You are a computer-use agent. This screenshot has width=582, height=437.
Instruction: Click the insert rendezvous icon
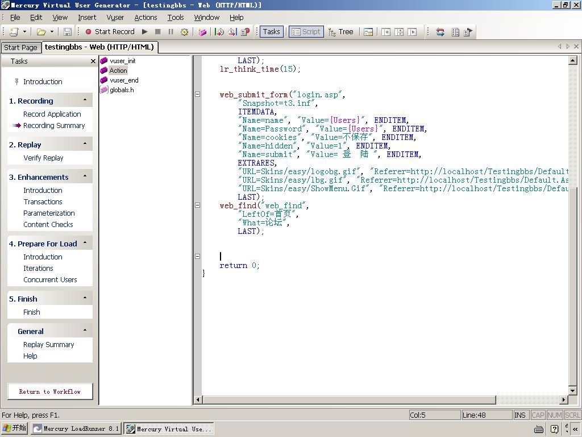(246, 32)
